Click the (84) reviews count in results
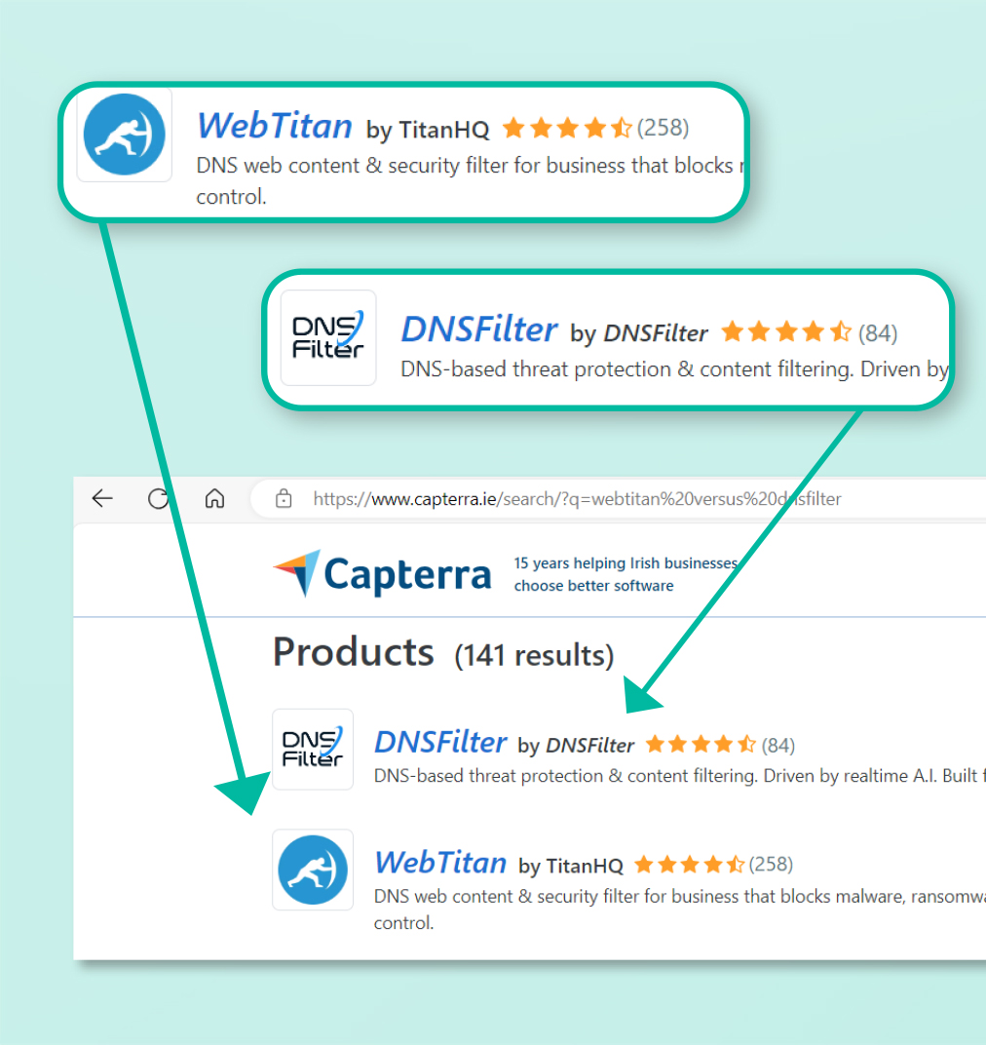This screenshot has height=1045, width=986. pyautogui.click(x=778, y=745)
